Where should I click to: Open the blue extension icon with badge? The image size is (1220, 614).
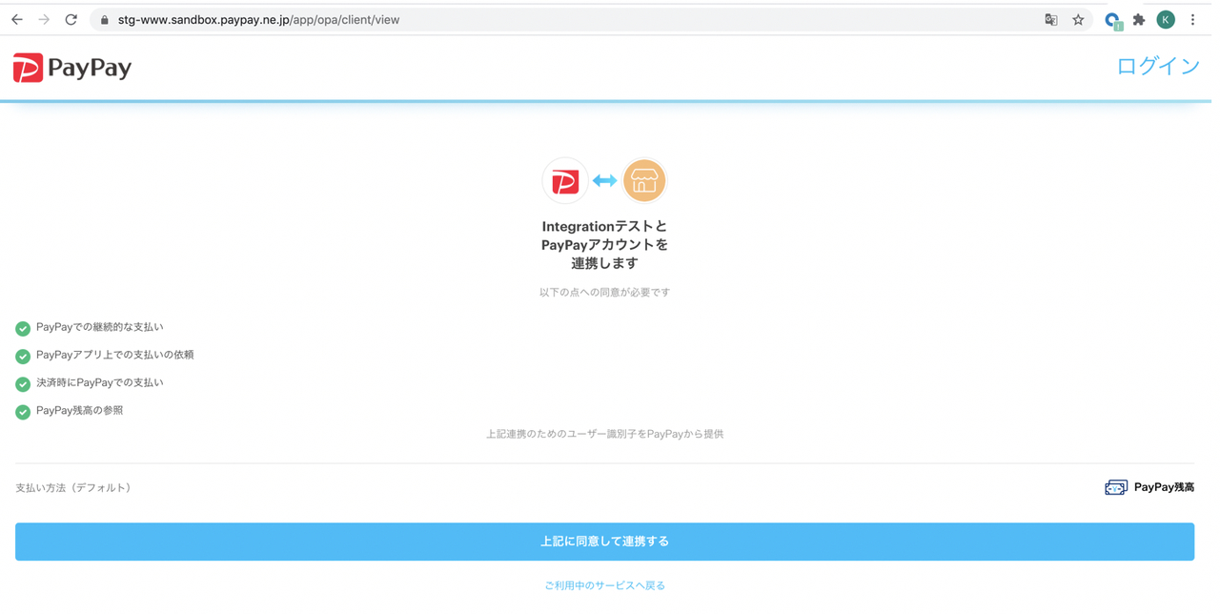pyautogui.click(x=1112, y=20)
